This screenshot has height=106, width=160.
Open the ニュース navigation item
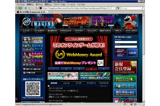(26, 31)
